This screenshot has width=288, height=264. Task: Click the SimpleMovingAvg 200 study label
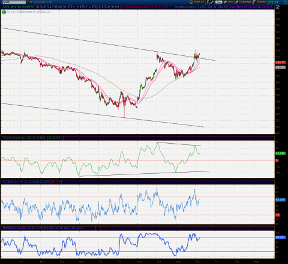tap(195, 7)
